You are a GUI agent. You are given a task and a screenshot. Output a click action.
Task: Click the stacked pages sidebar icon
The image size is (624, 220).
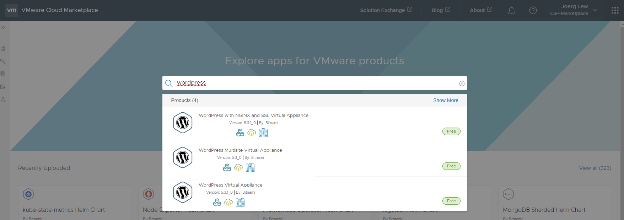3,74
